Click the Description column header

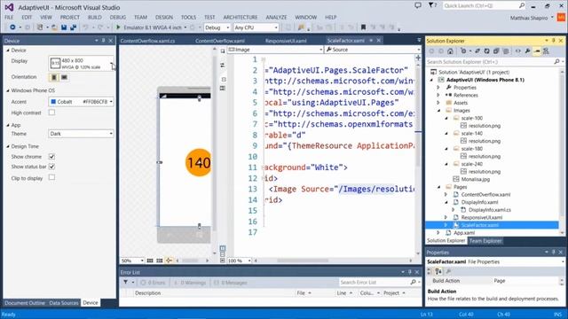pos(148,293)
